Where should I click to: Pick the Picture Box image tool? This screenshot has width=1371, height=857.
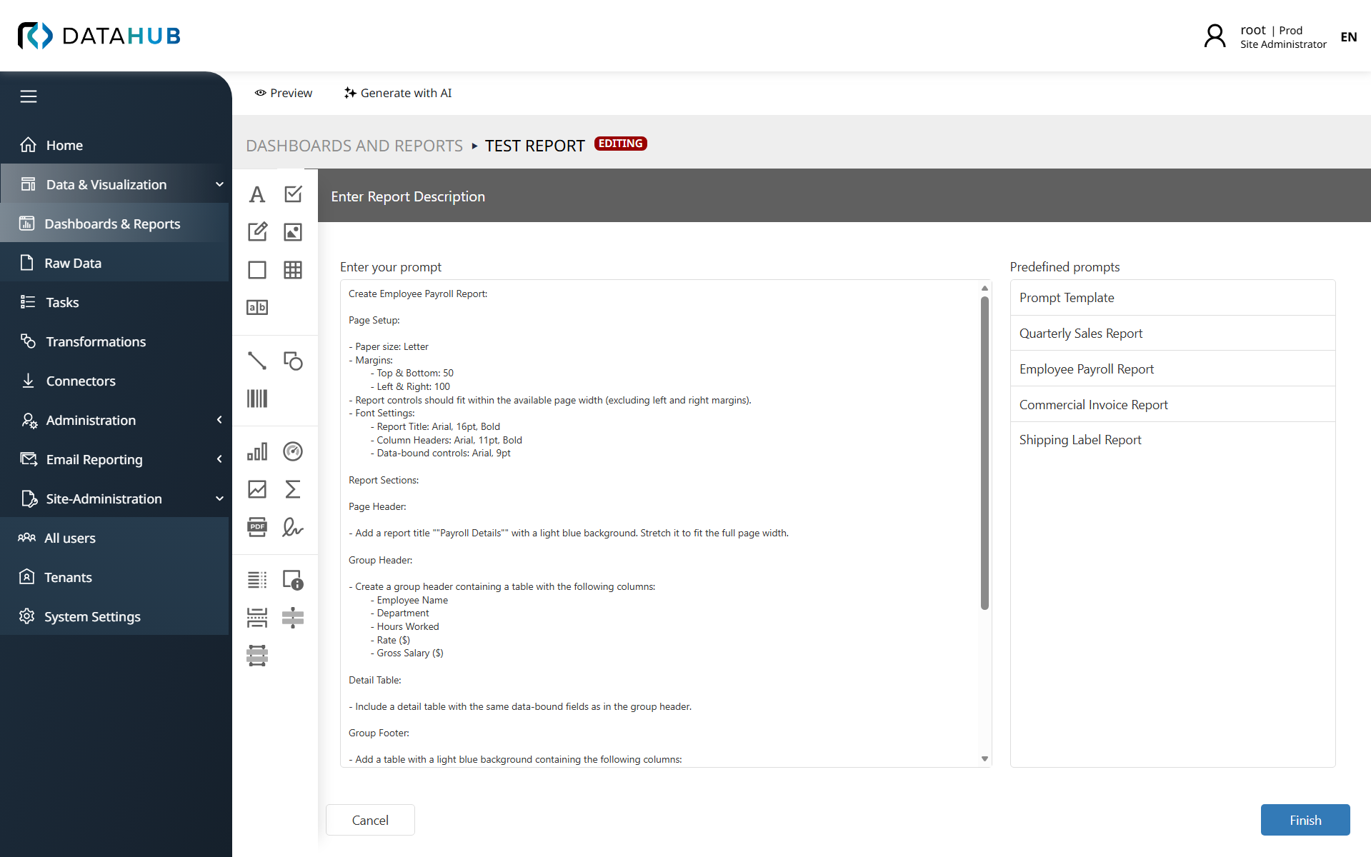pyautogui.click(x=293, y=232)
